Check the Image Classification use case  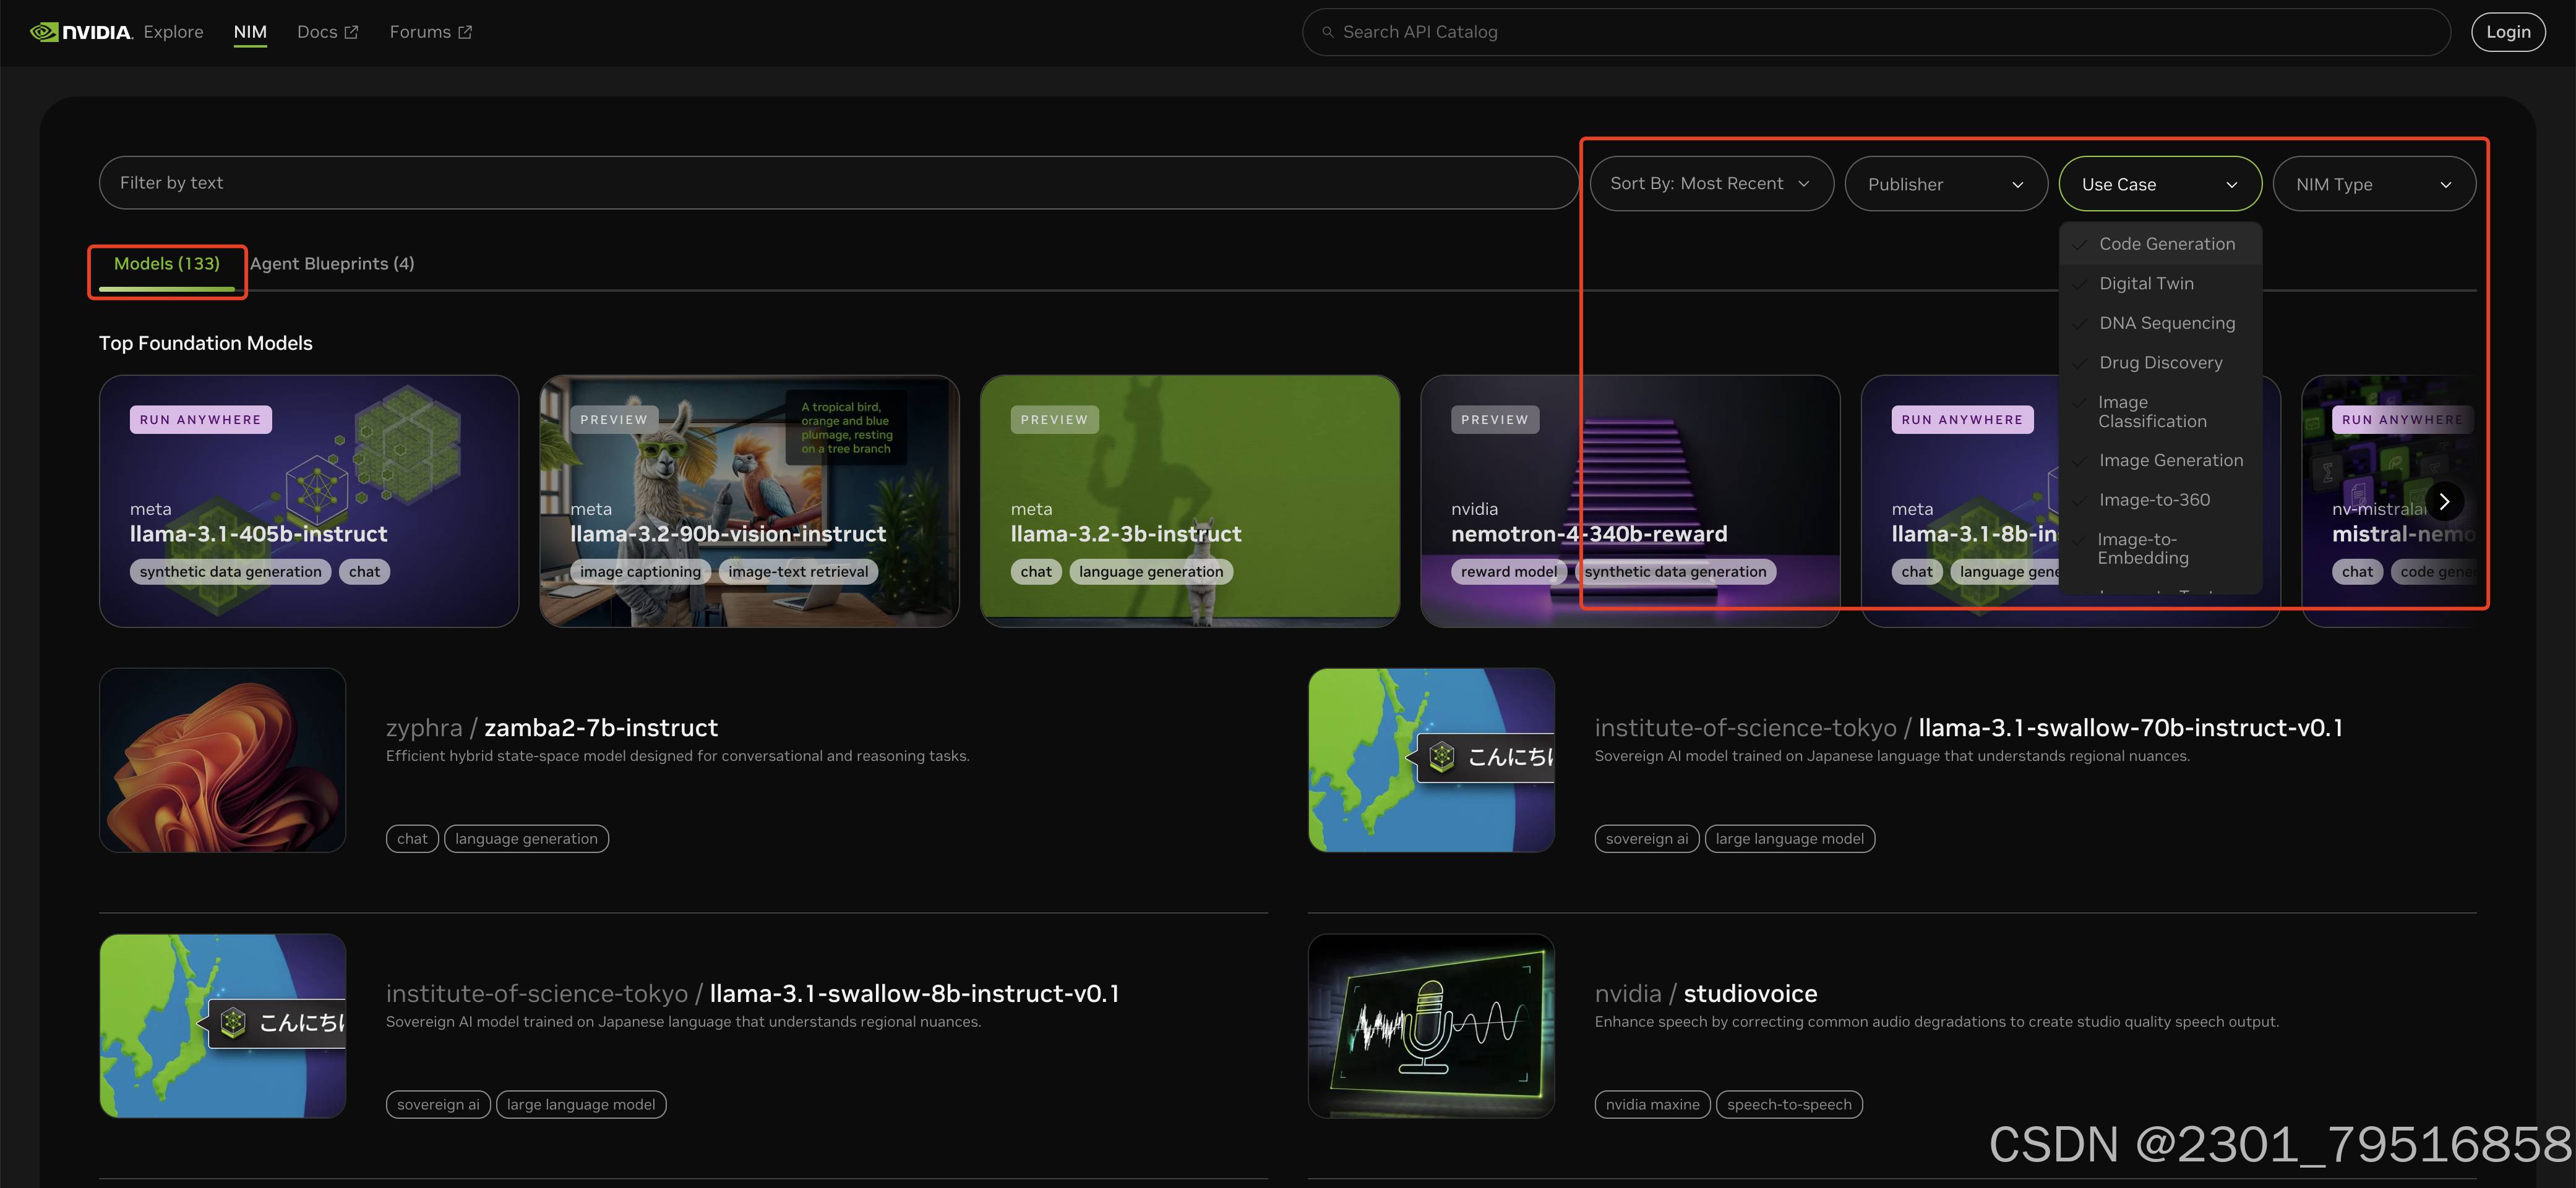tap(2160, 412)
